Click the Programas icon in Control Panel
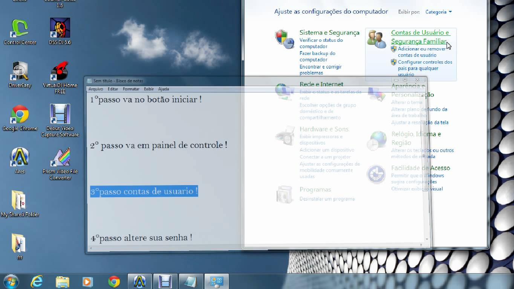The image size is (514, 289). (x=285, y=195)
